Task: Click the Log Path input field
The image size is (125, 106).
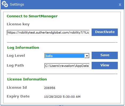Action: (x=67, y=66)
